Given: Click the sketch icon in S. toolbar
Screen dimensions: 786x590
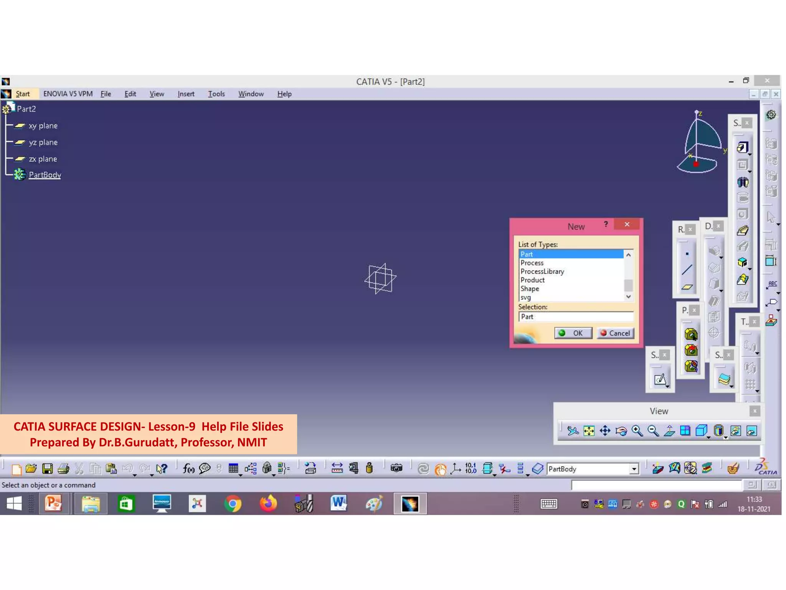Looking at the screenshot, I should point(660,380).
